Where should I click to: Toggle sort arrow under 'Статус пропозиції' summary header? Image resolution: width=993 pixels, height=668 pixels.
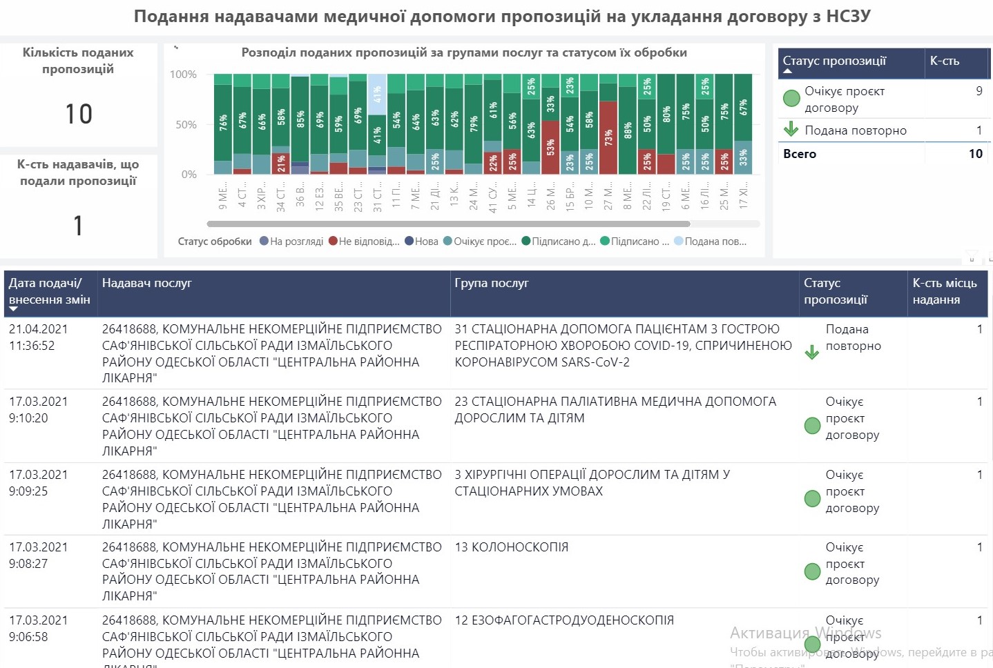[x=788, y=71]
